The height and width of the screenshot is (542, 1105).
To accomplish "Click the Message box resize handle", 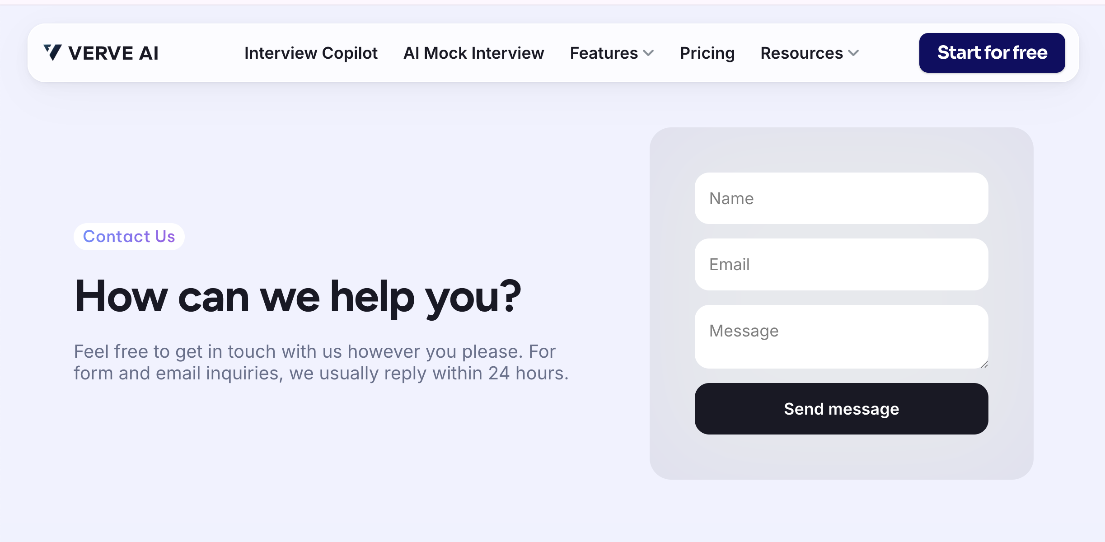I will [985, 364].
